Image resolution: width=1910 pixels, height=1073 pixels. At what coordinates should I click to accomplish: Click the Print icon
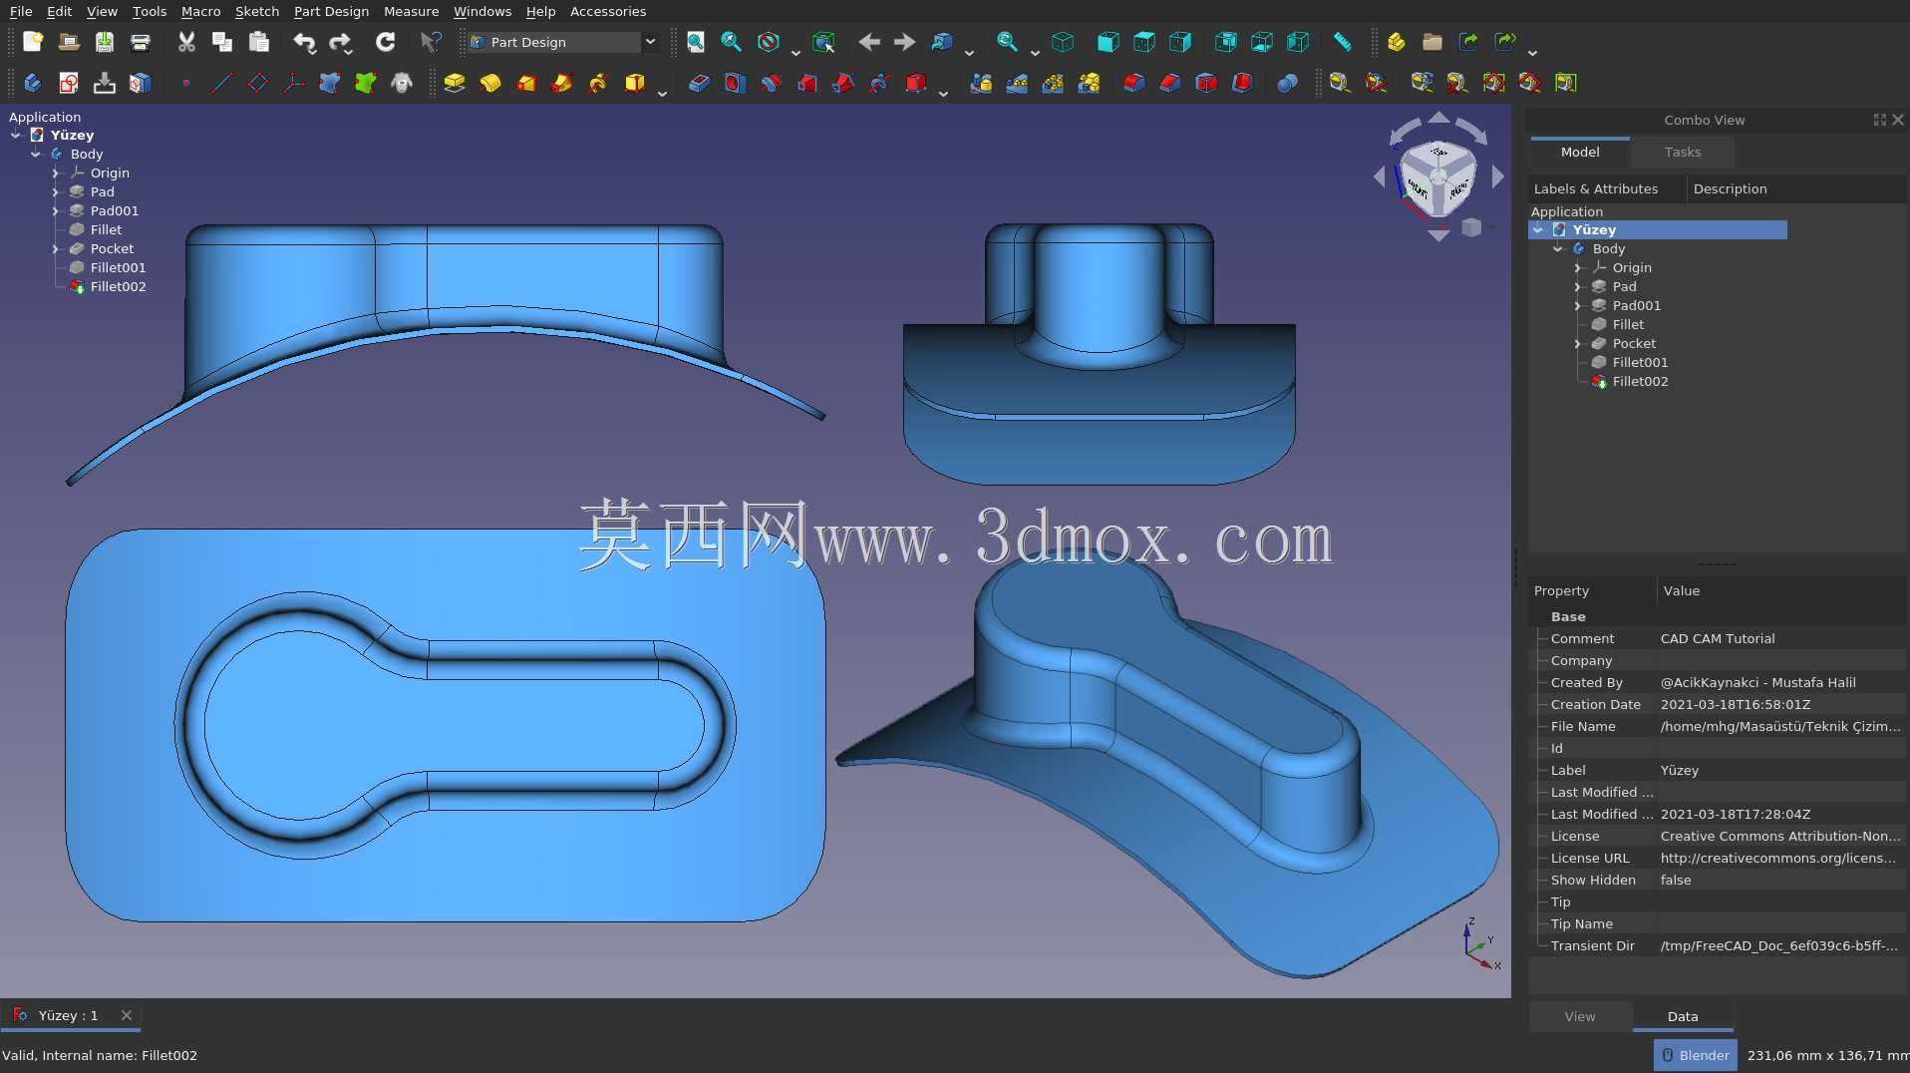[141, 42]
